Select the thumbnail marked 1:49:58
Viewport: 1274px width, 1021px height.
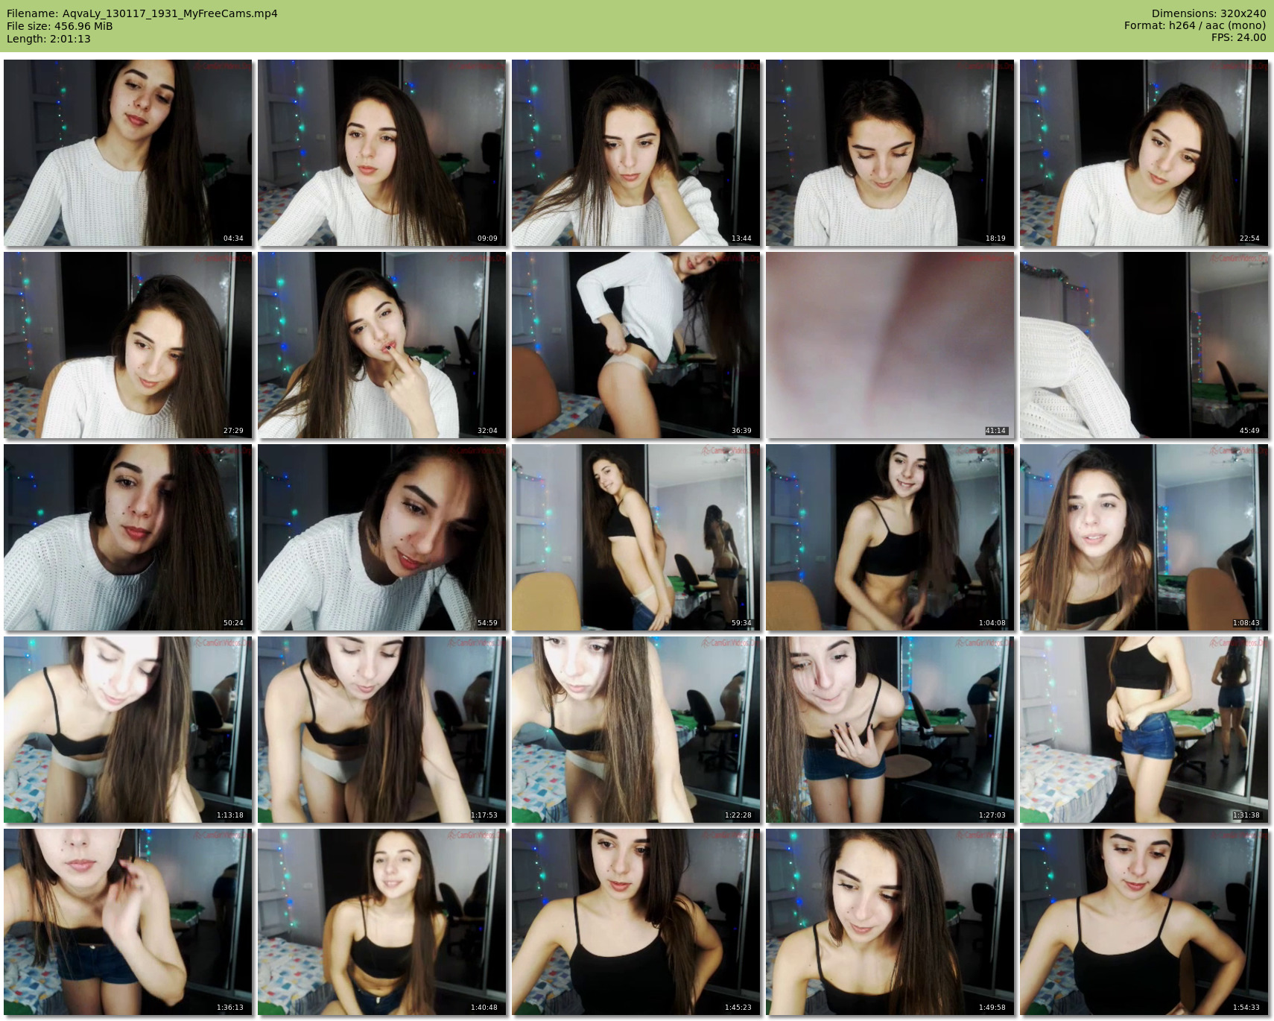(x=890, y=922)
